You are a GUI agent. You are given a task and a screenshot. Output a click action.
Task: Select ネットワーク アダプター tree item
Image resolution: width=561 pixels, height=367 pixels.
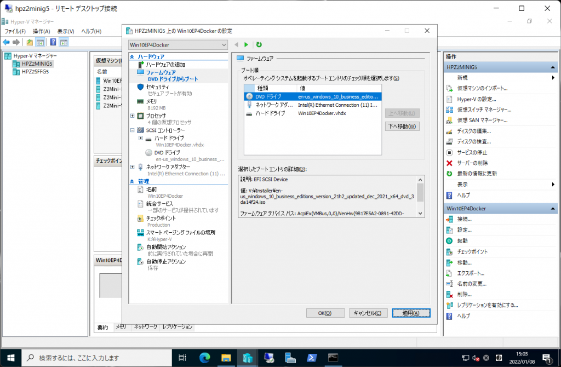168,167
